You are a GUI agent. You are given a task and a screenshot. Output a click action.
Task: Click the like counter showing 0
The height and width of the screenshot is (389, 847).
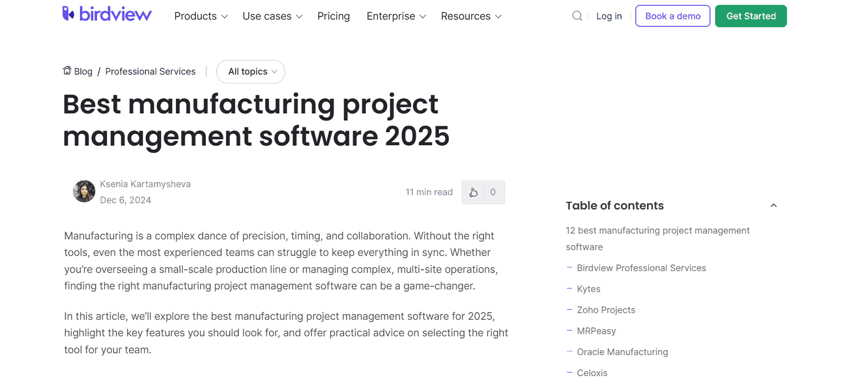click(x=493, y=192)
